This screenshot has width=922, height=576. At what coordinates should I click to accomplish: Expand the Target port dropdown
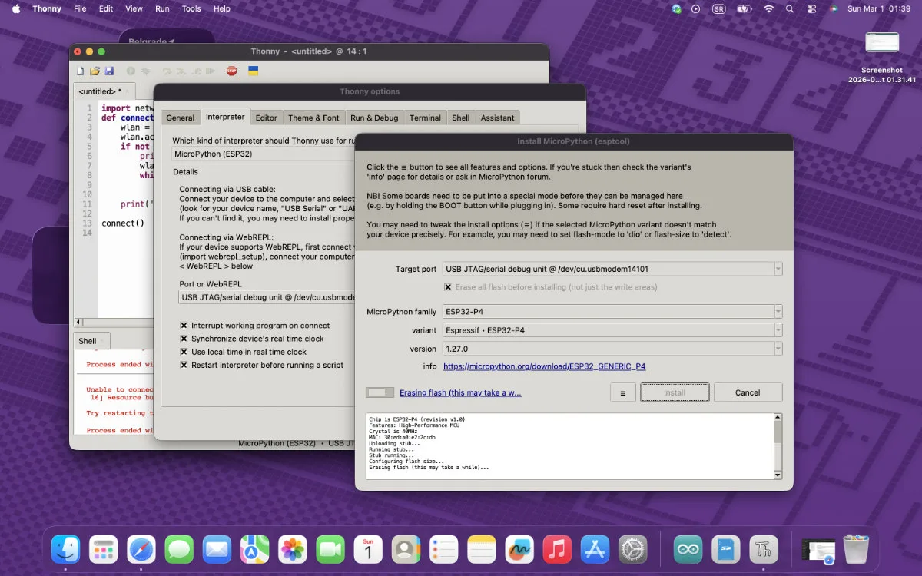[x=778, y=269]
